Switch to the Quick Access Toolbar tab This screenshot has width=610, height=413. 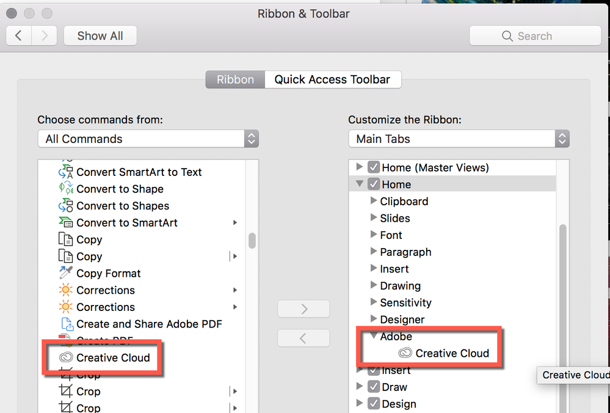click(332, 79)
